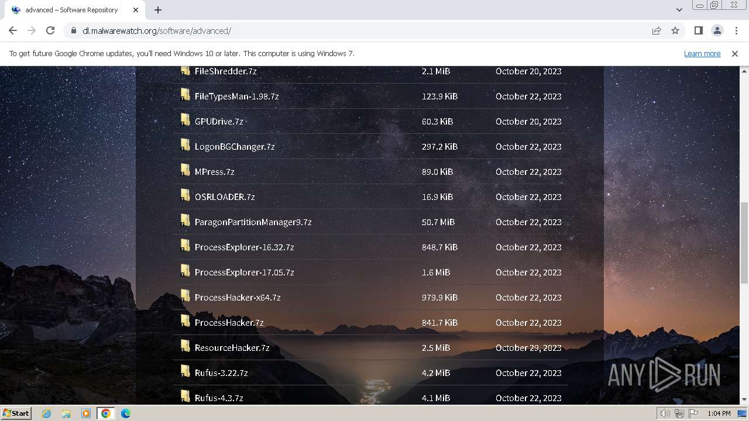Screen dimensions: 749x421
Task: Click the site security lock icon
Action: pyautogui.click(x=73, y=30)
